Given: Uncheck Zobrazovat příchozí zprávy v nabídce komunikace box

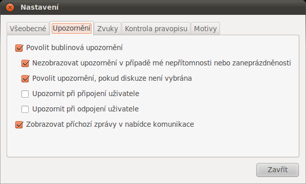Looking at the screenshot, I should click(19, 125).
